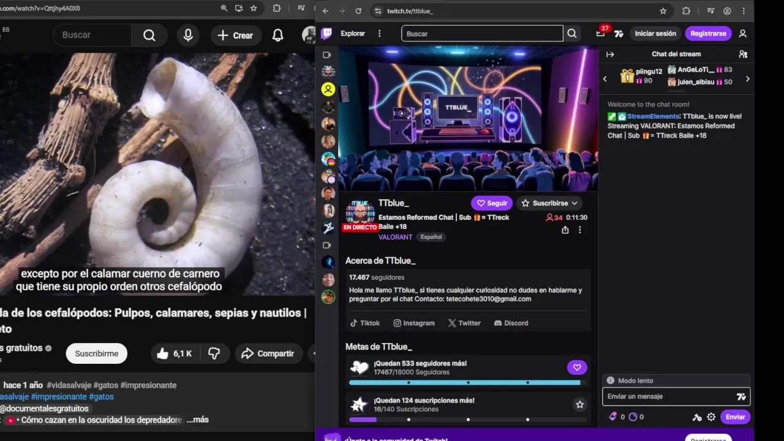Click Iniciar sesión button on Twitch
This screenshot has height=441, width=784.
pos(655,34)
